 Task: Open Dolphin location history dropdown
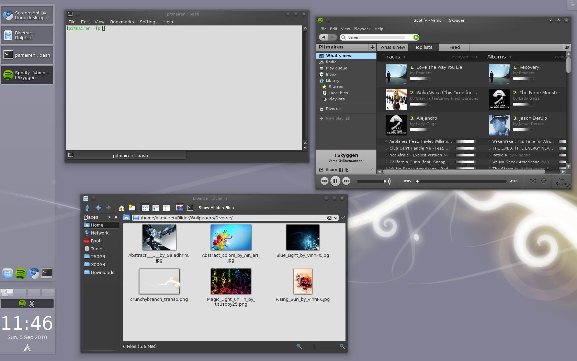click(336, 218)
